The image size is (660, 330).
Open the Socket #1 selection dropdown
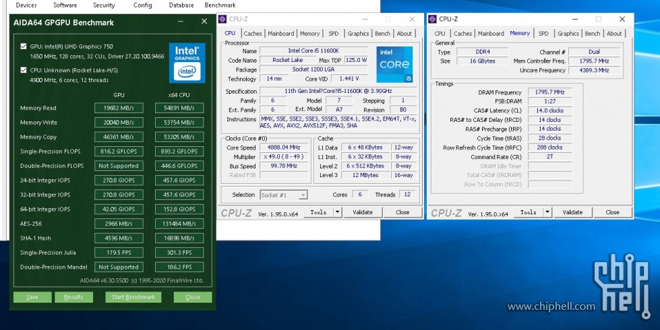[284, 195]
